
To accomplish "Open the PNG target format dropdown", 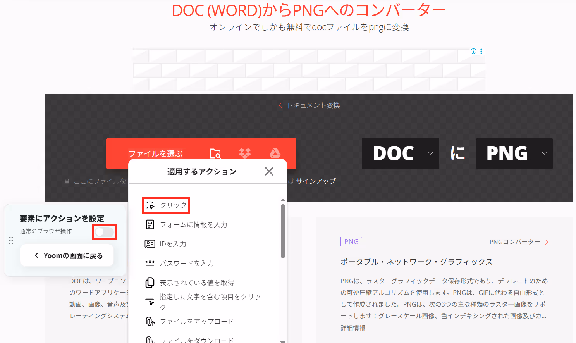I will (514, 153).
